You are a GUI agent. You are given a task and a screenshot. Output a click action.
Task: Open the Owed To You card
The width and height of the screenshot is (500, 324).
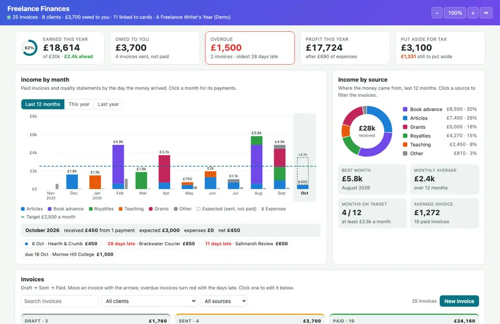(x=155, y=48)
